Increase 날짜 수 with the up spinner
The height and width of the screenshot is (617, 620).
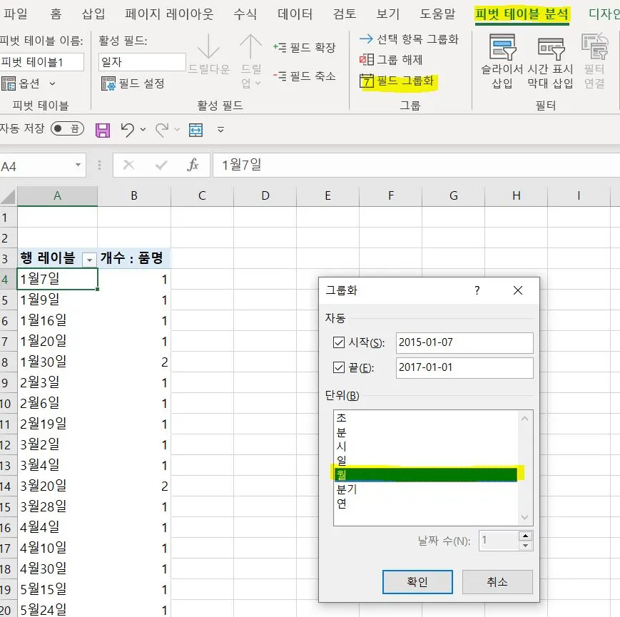click(526, 536)
